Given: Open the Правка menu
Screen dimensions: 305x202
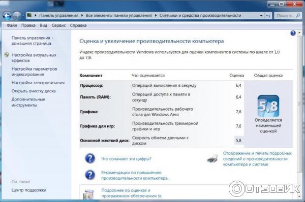Looking at the screenshot, I should pyautogui.click(x=28, y=25).
